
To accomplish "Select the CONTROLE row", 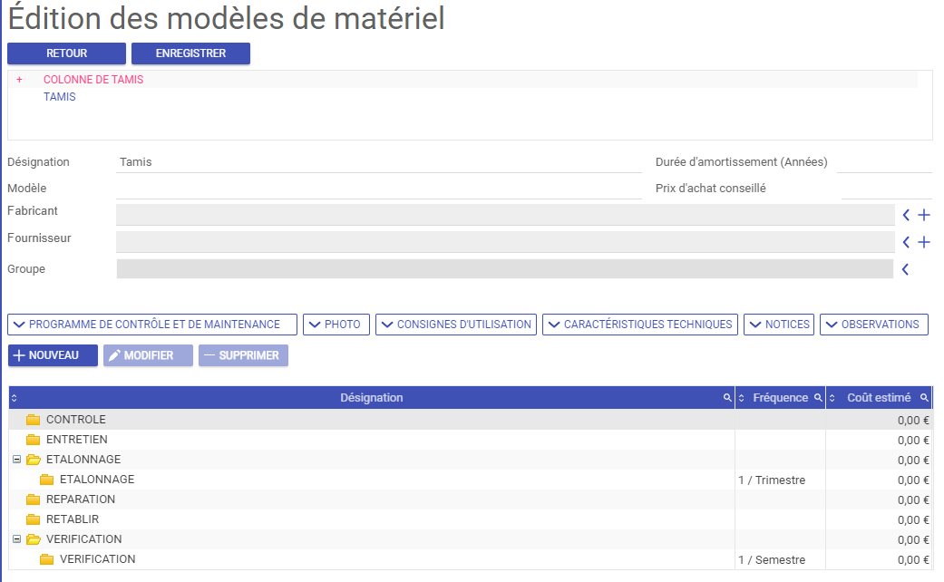I will tap(471, 420).
